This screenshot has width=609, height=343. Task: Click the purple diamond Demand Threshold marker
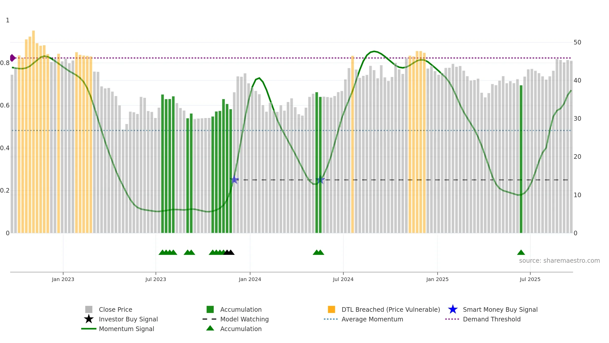click(12, 58)
